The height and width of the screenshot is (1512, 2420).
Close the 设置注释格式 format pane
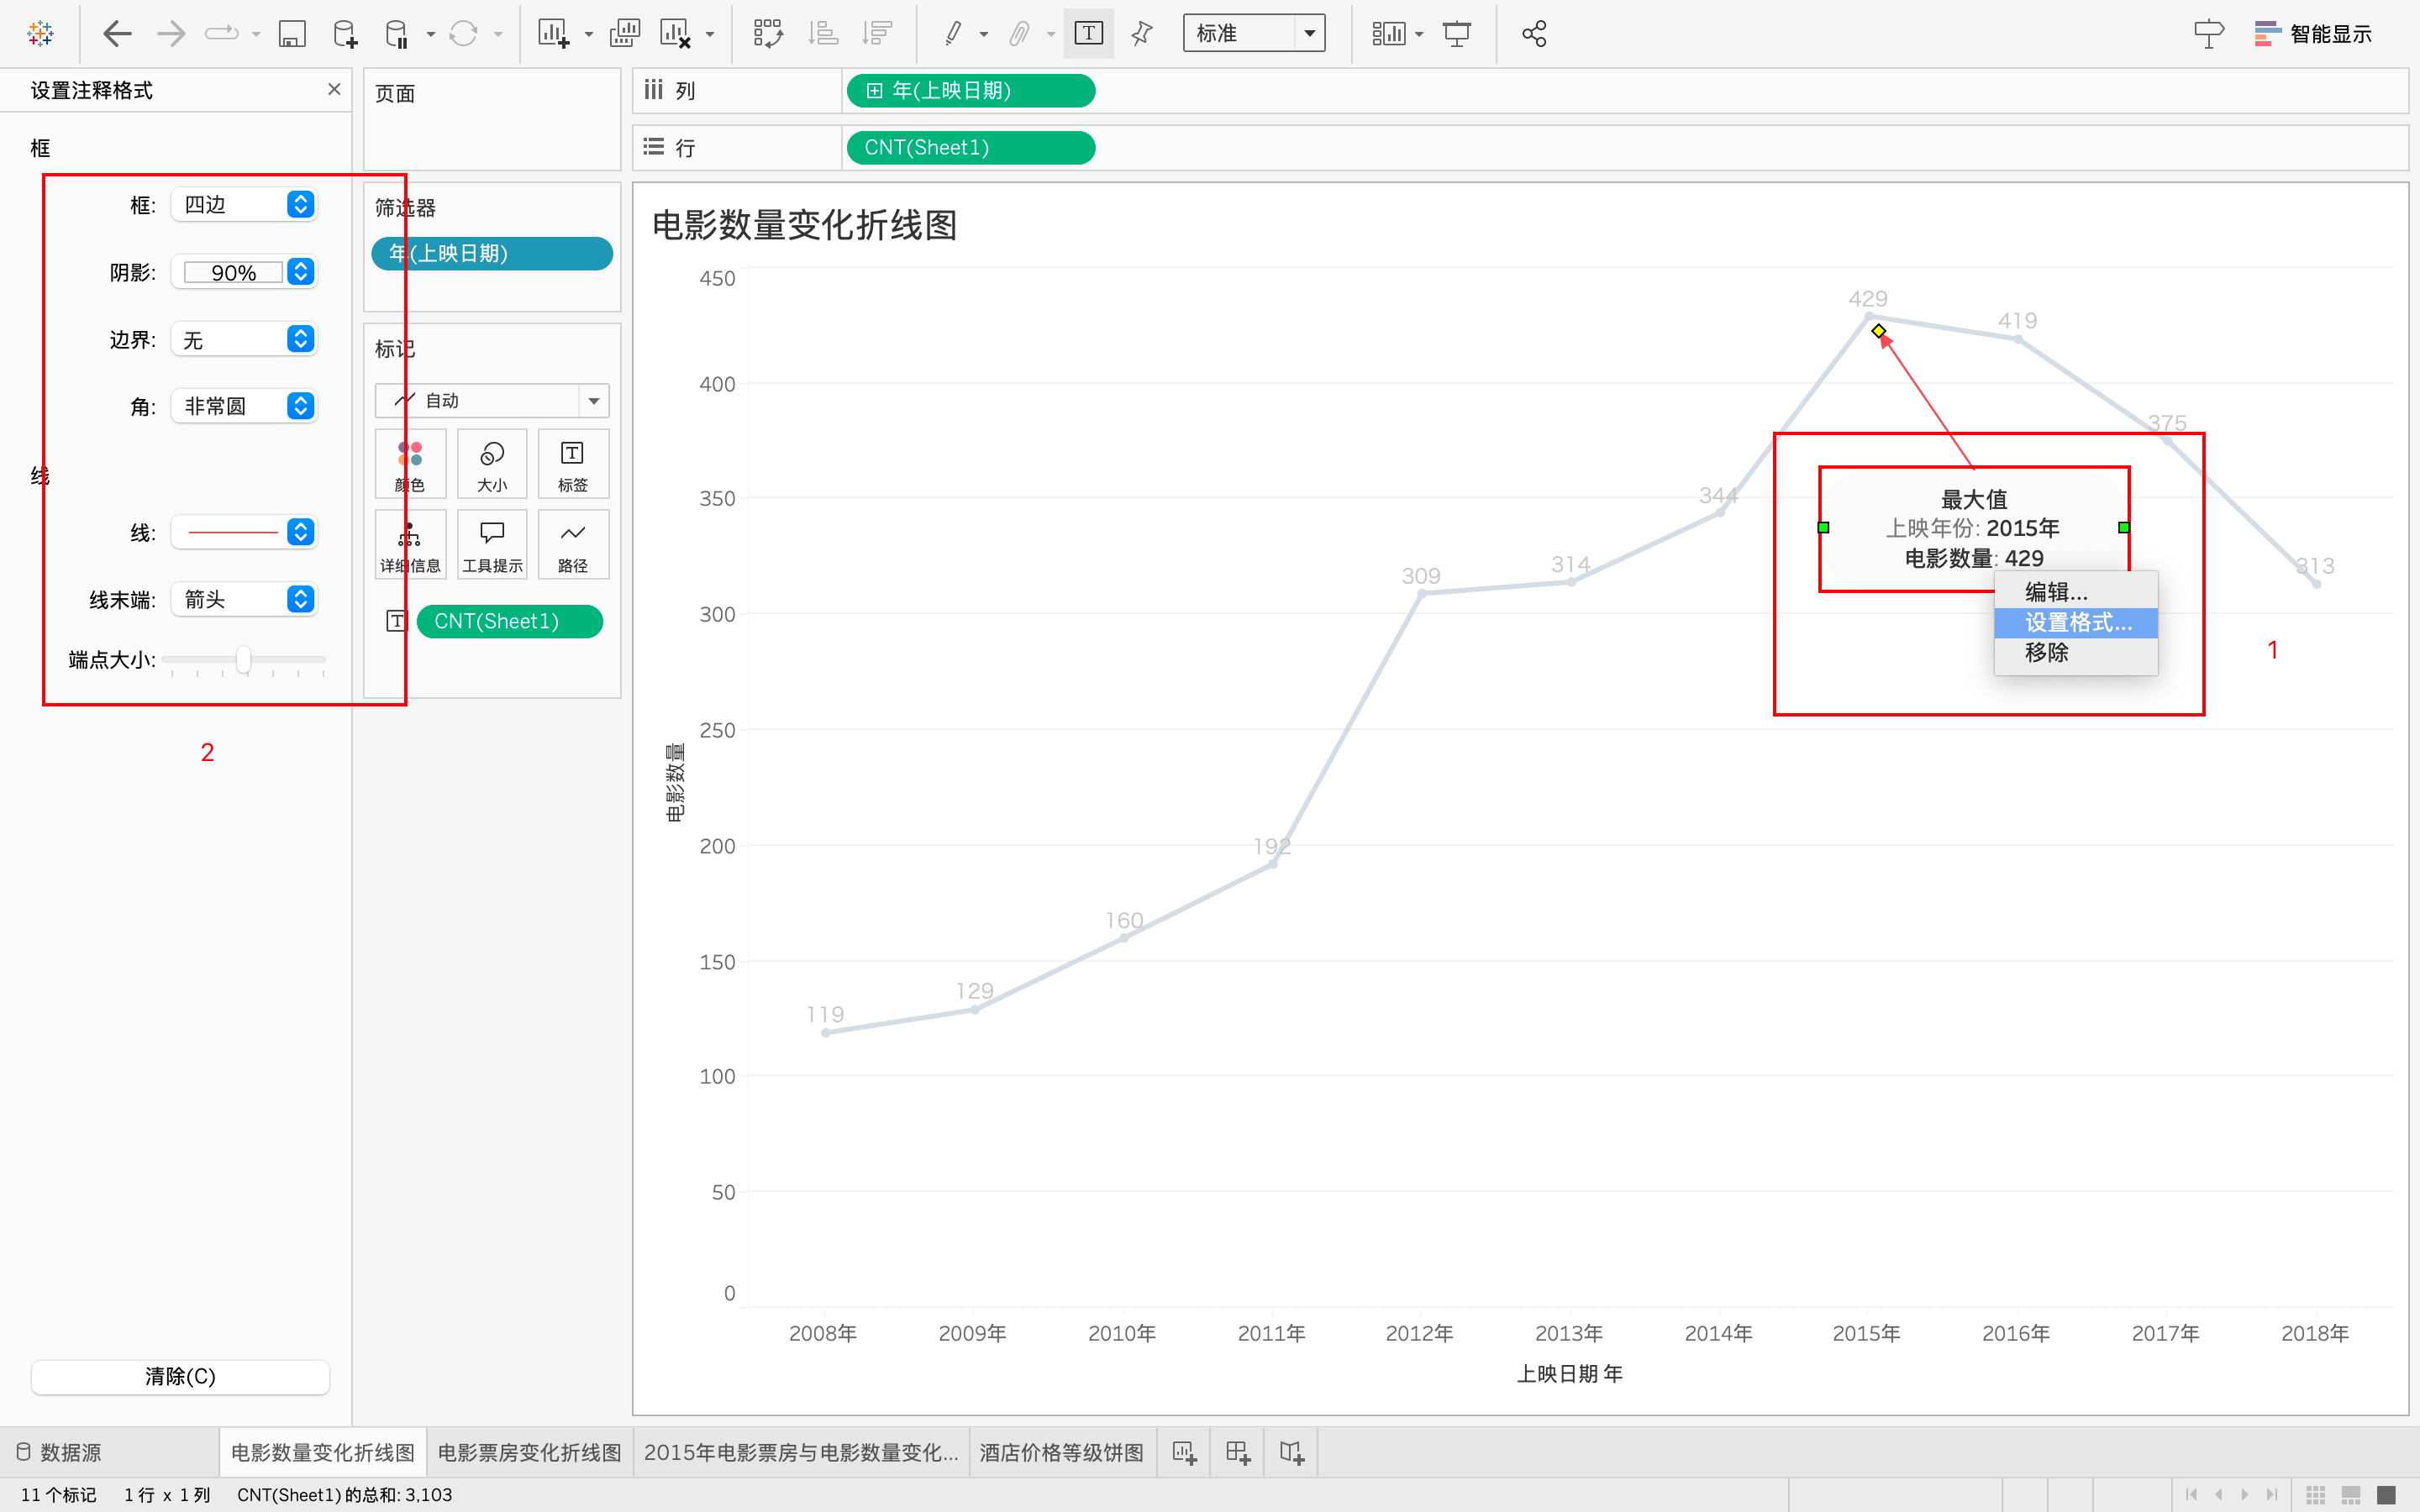[334, 89]
